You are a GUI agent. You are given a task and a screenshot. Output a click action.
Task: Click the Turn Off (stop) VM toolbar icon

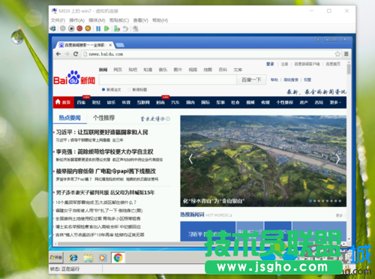pos(71,28)
